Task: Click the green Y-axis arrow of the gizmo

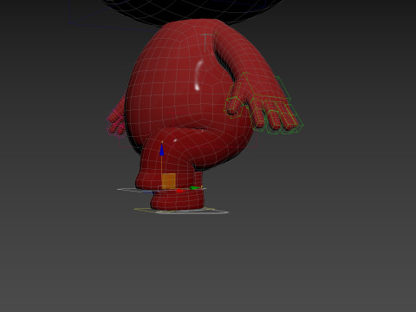Action: (x=195, y=188)
